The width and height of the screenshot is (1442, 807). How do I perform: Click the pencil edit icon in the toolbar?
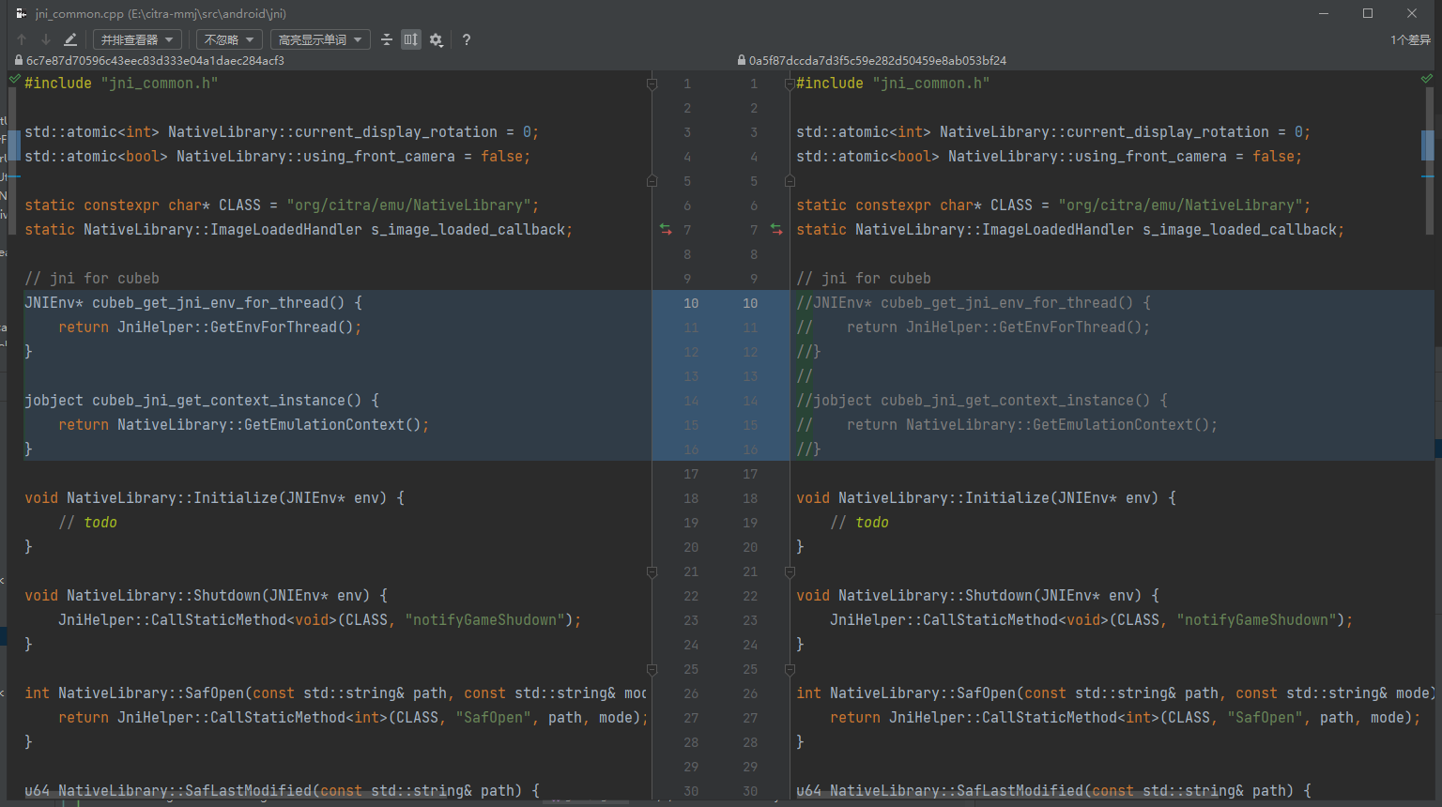pos(69,39)
